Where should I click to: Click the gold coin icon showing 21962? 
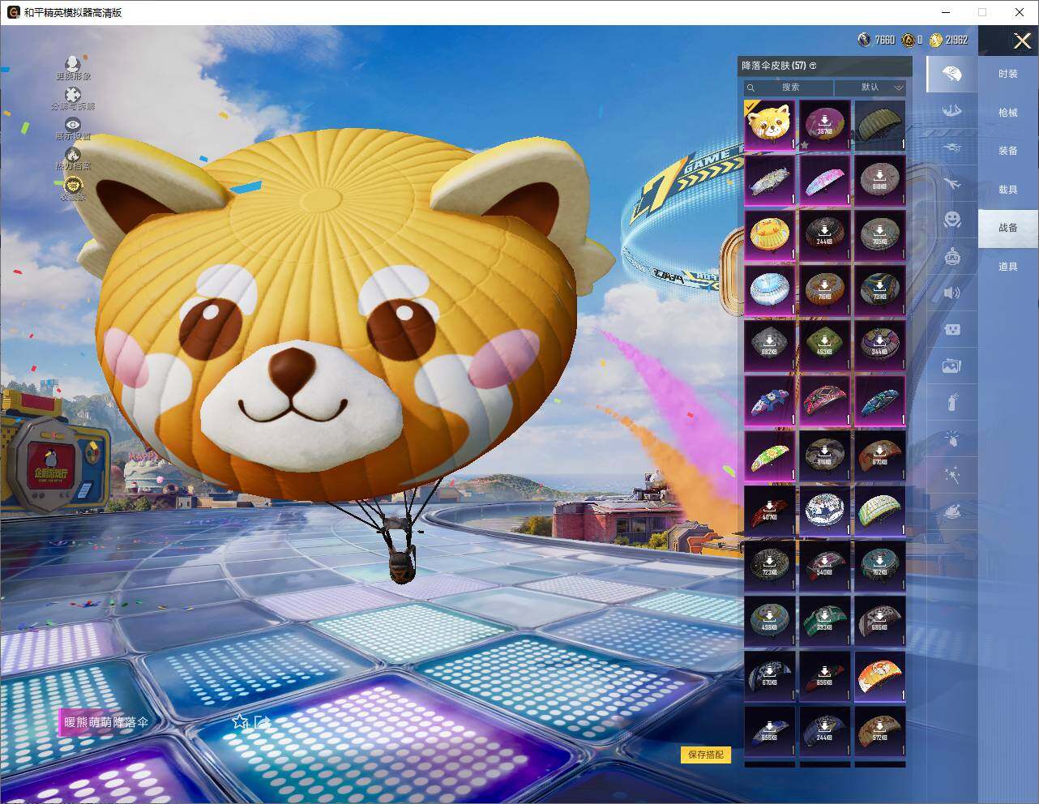936,40
